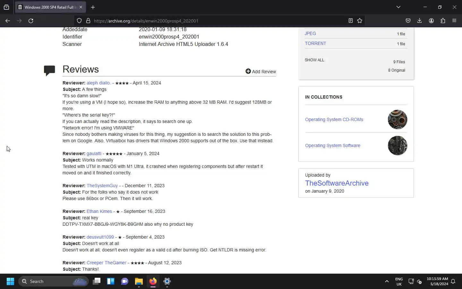Open the Firefox application menu
The height and width of the screenshot is (289, 462).
click(454, 21)
